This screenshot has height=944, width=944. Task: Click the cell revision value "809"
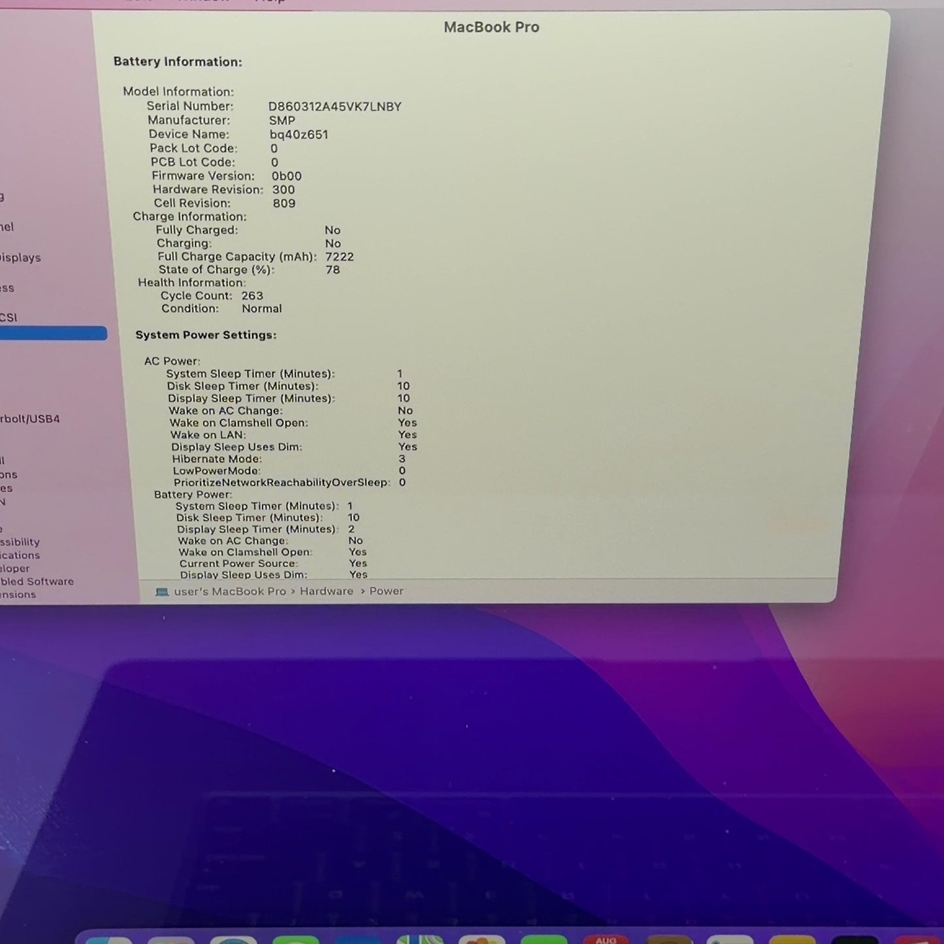tap(284, 204)
